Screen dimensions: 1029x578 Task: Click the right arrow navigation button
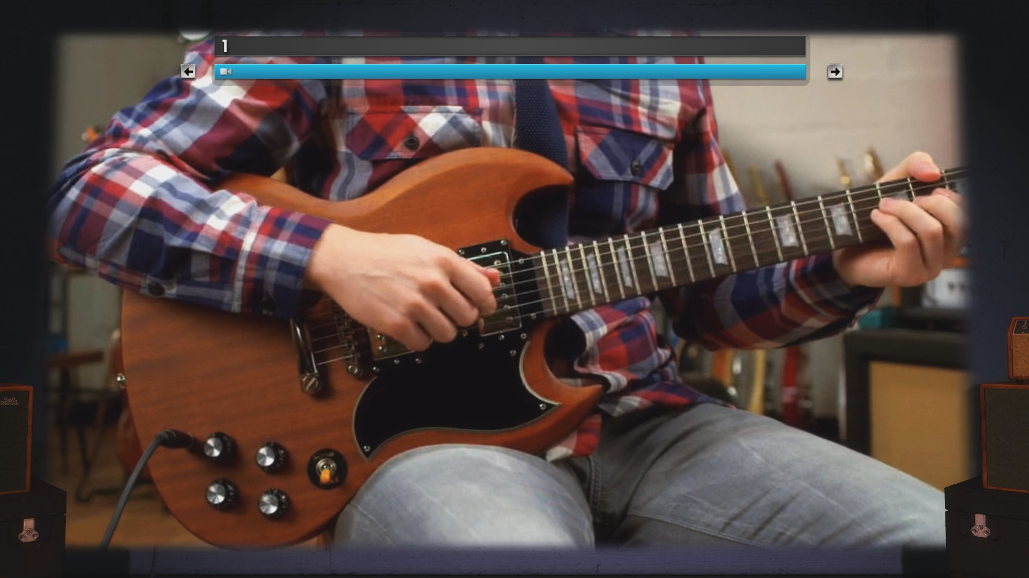pyautogui.click(x=834, y=71)
